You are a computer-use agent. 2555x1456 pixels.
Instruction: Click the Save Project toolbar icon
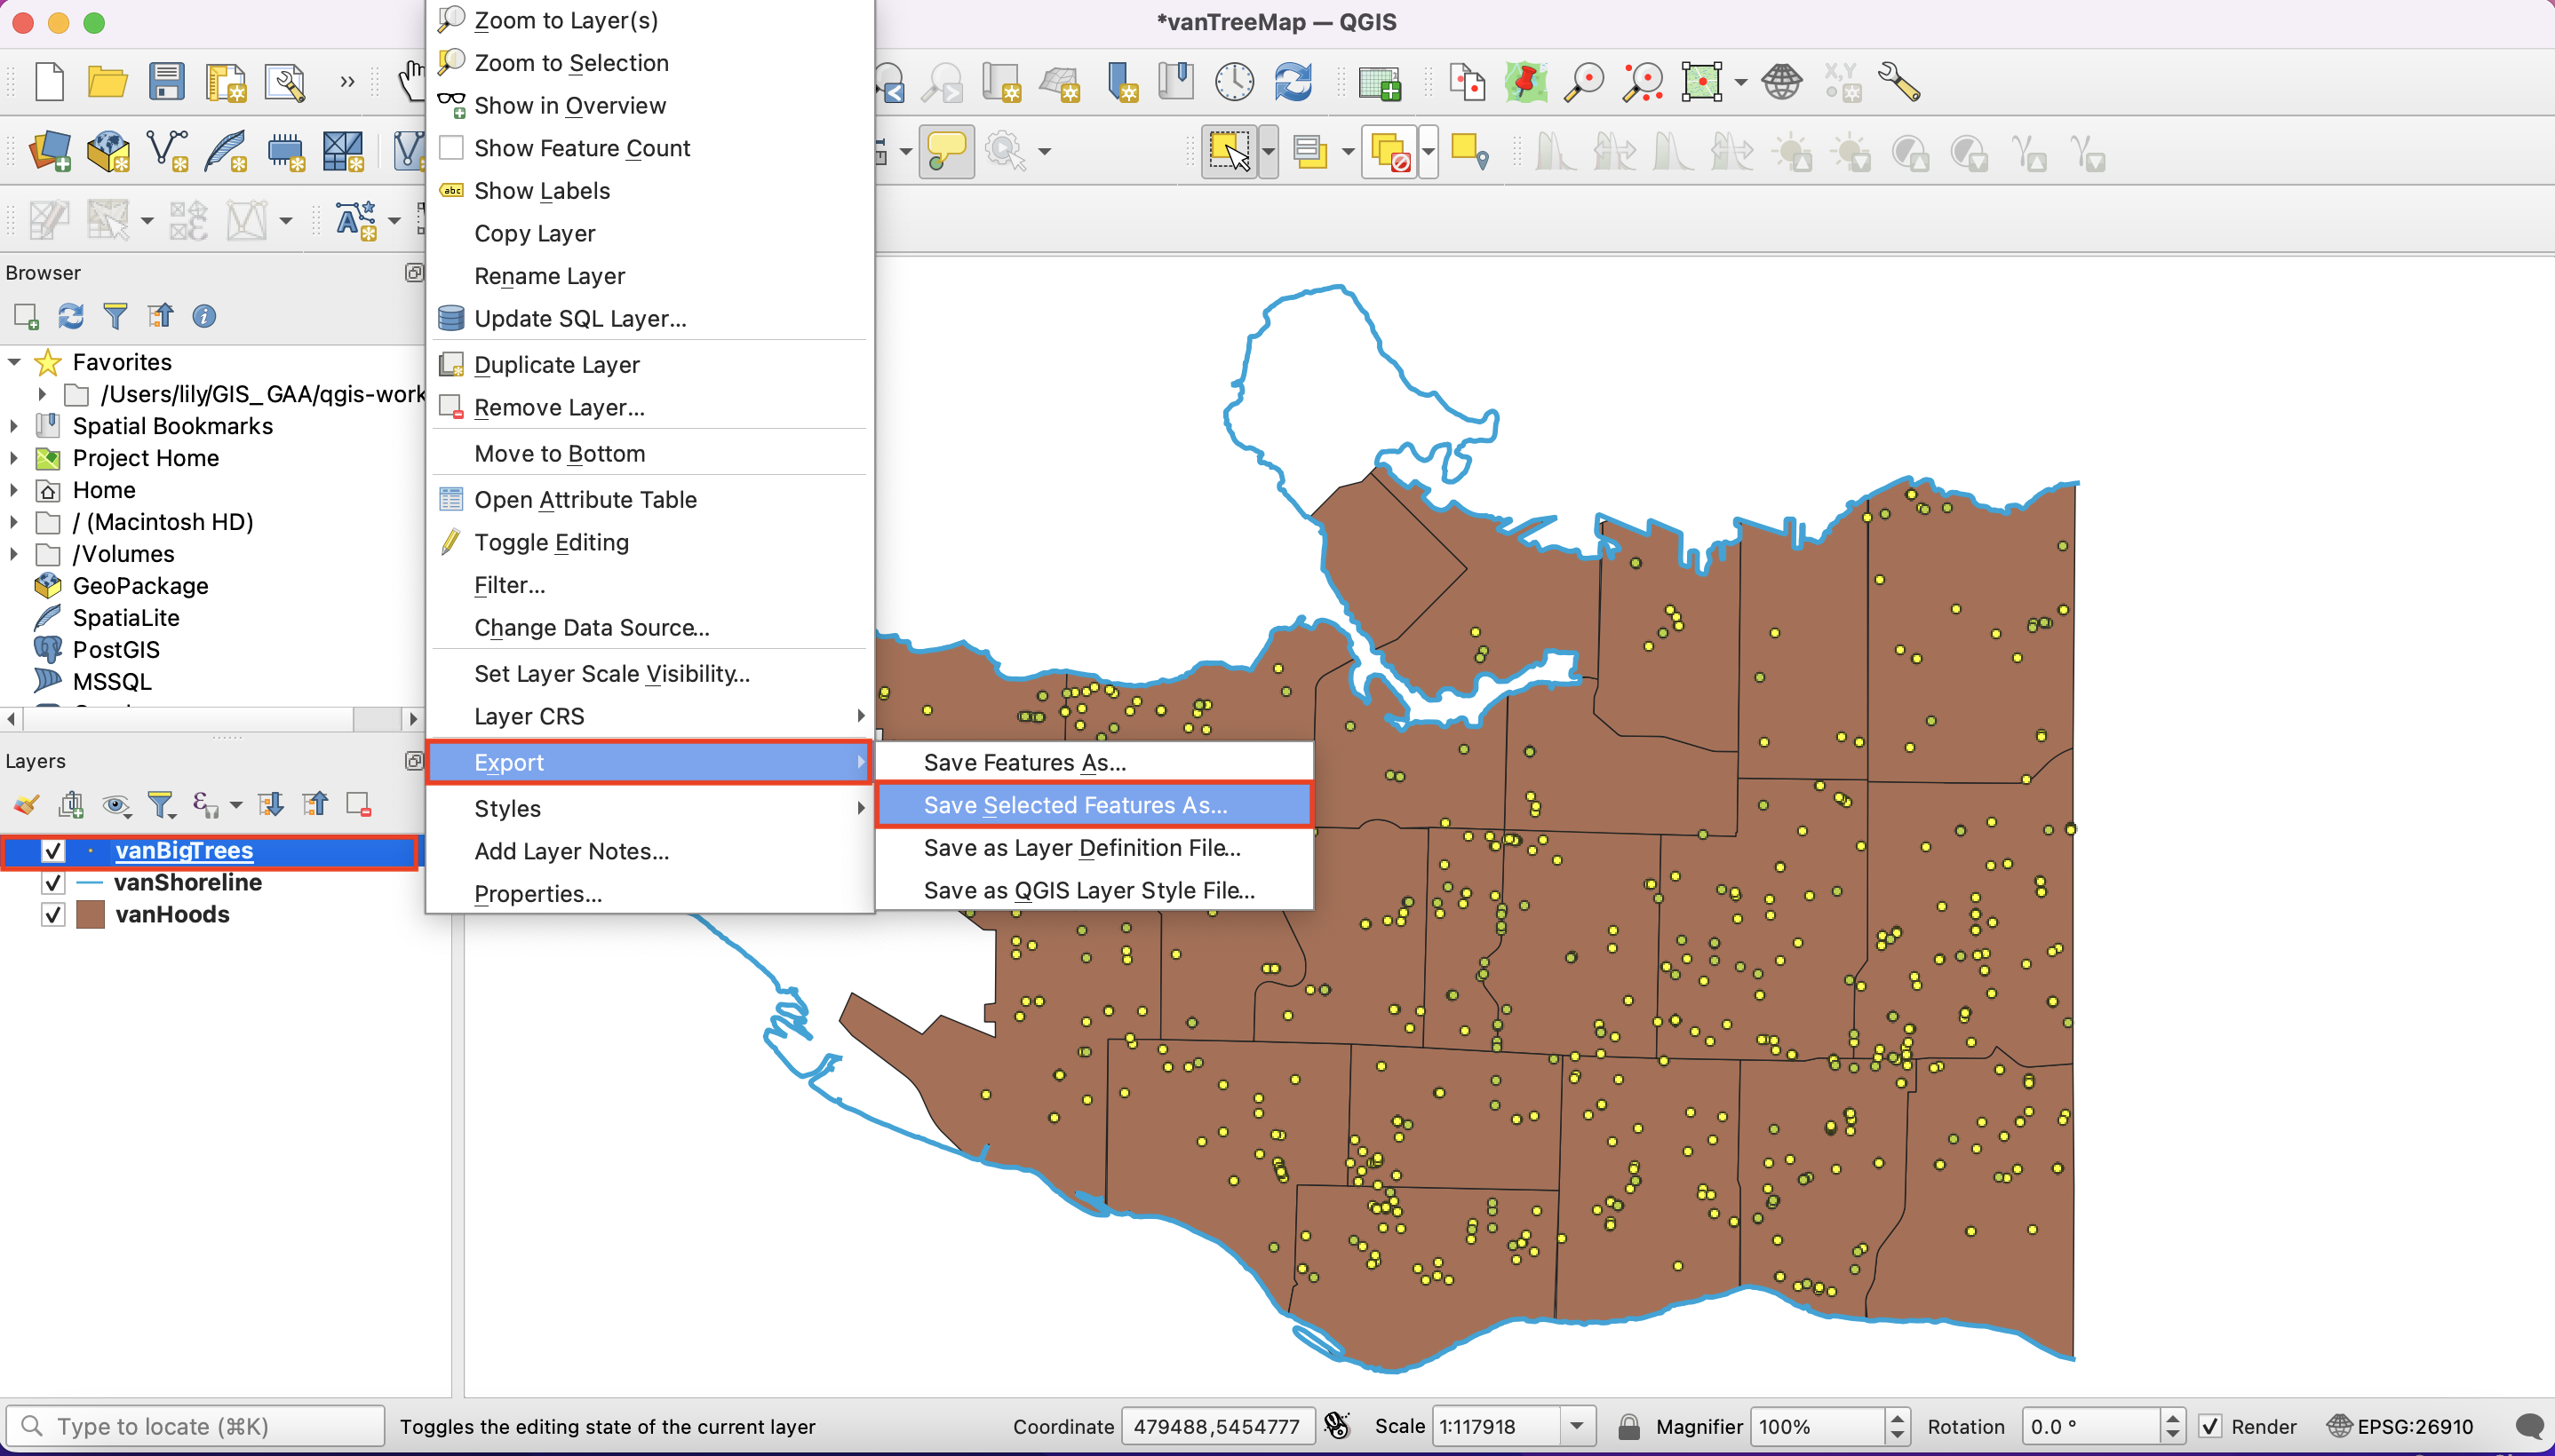click(x=166, y=82)
